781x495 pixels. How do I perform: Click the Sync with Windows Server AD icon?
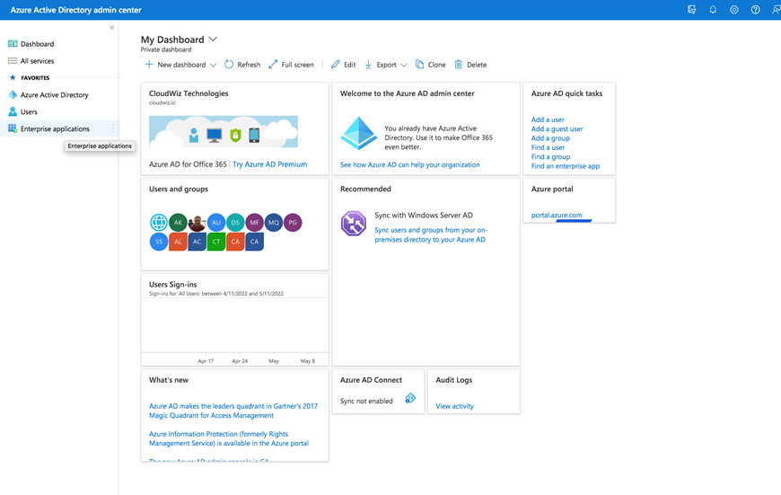pos(353,224)
